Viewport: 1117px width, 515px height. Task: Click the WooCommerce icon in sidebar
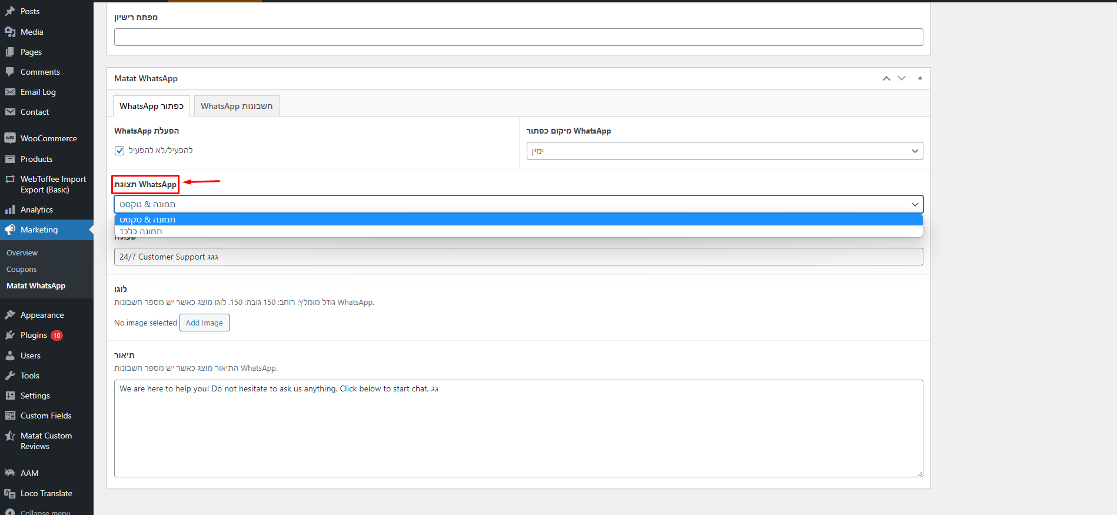10,138
